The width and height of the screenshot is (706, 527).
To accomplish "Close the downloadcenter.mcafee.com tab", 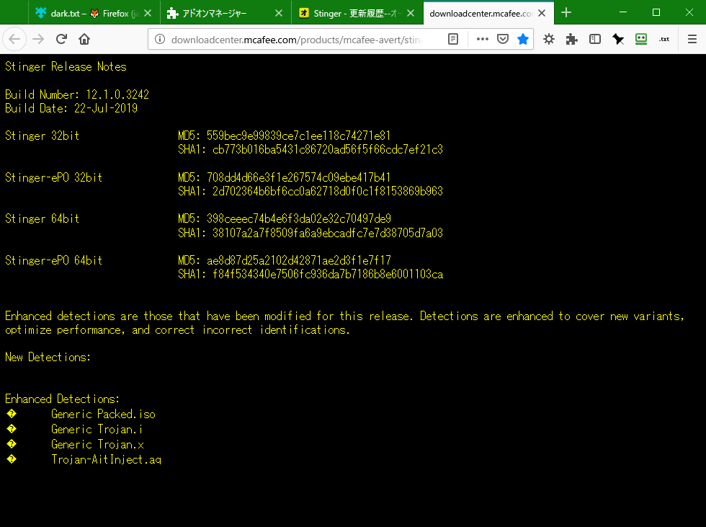I will tap(542, 14).
